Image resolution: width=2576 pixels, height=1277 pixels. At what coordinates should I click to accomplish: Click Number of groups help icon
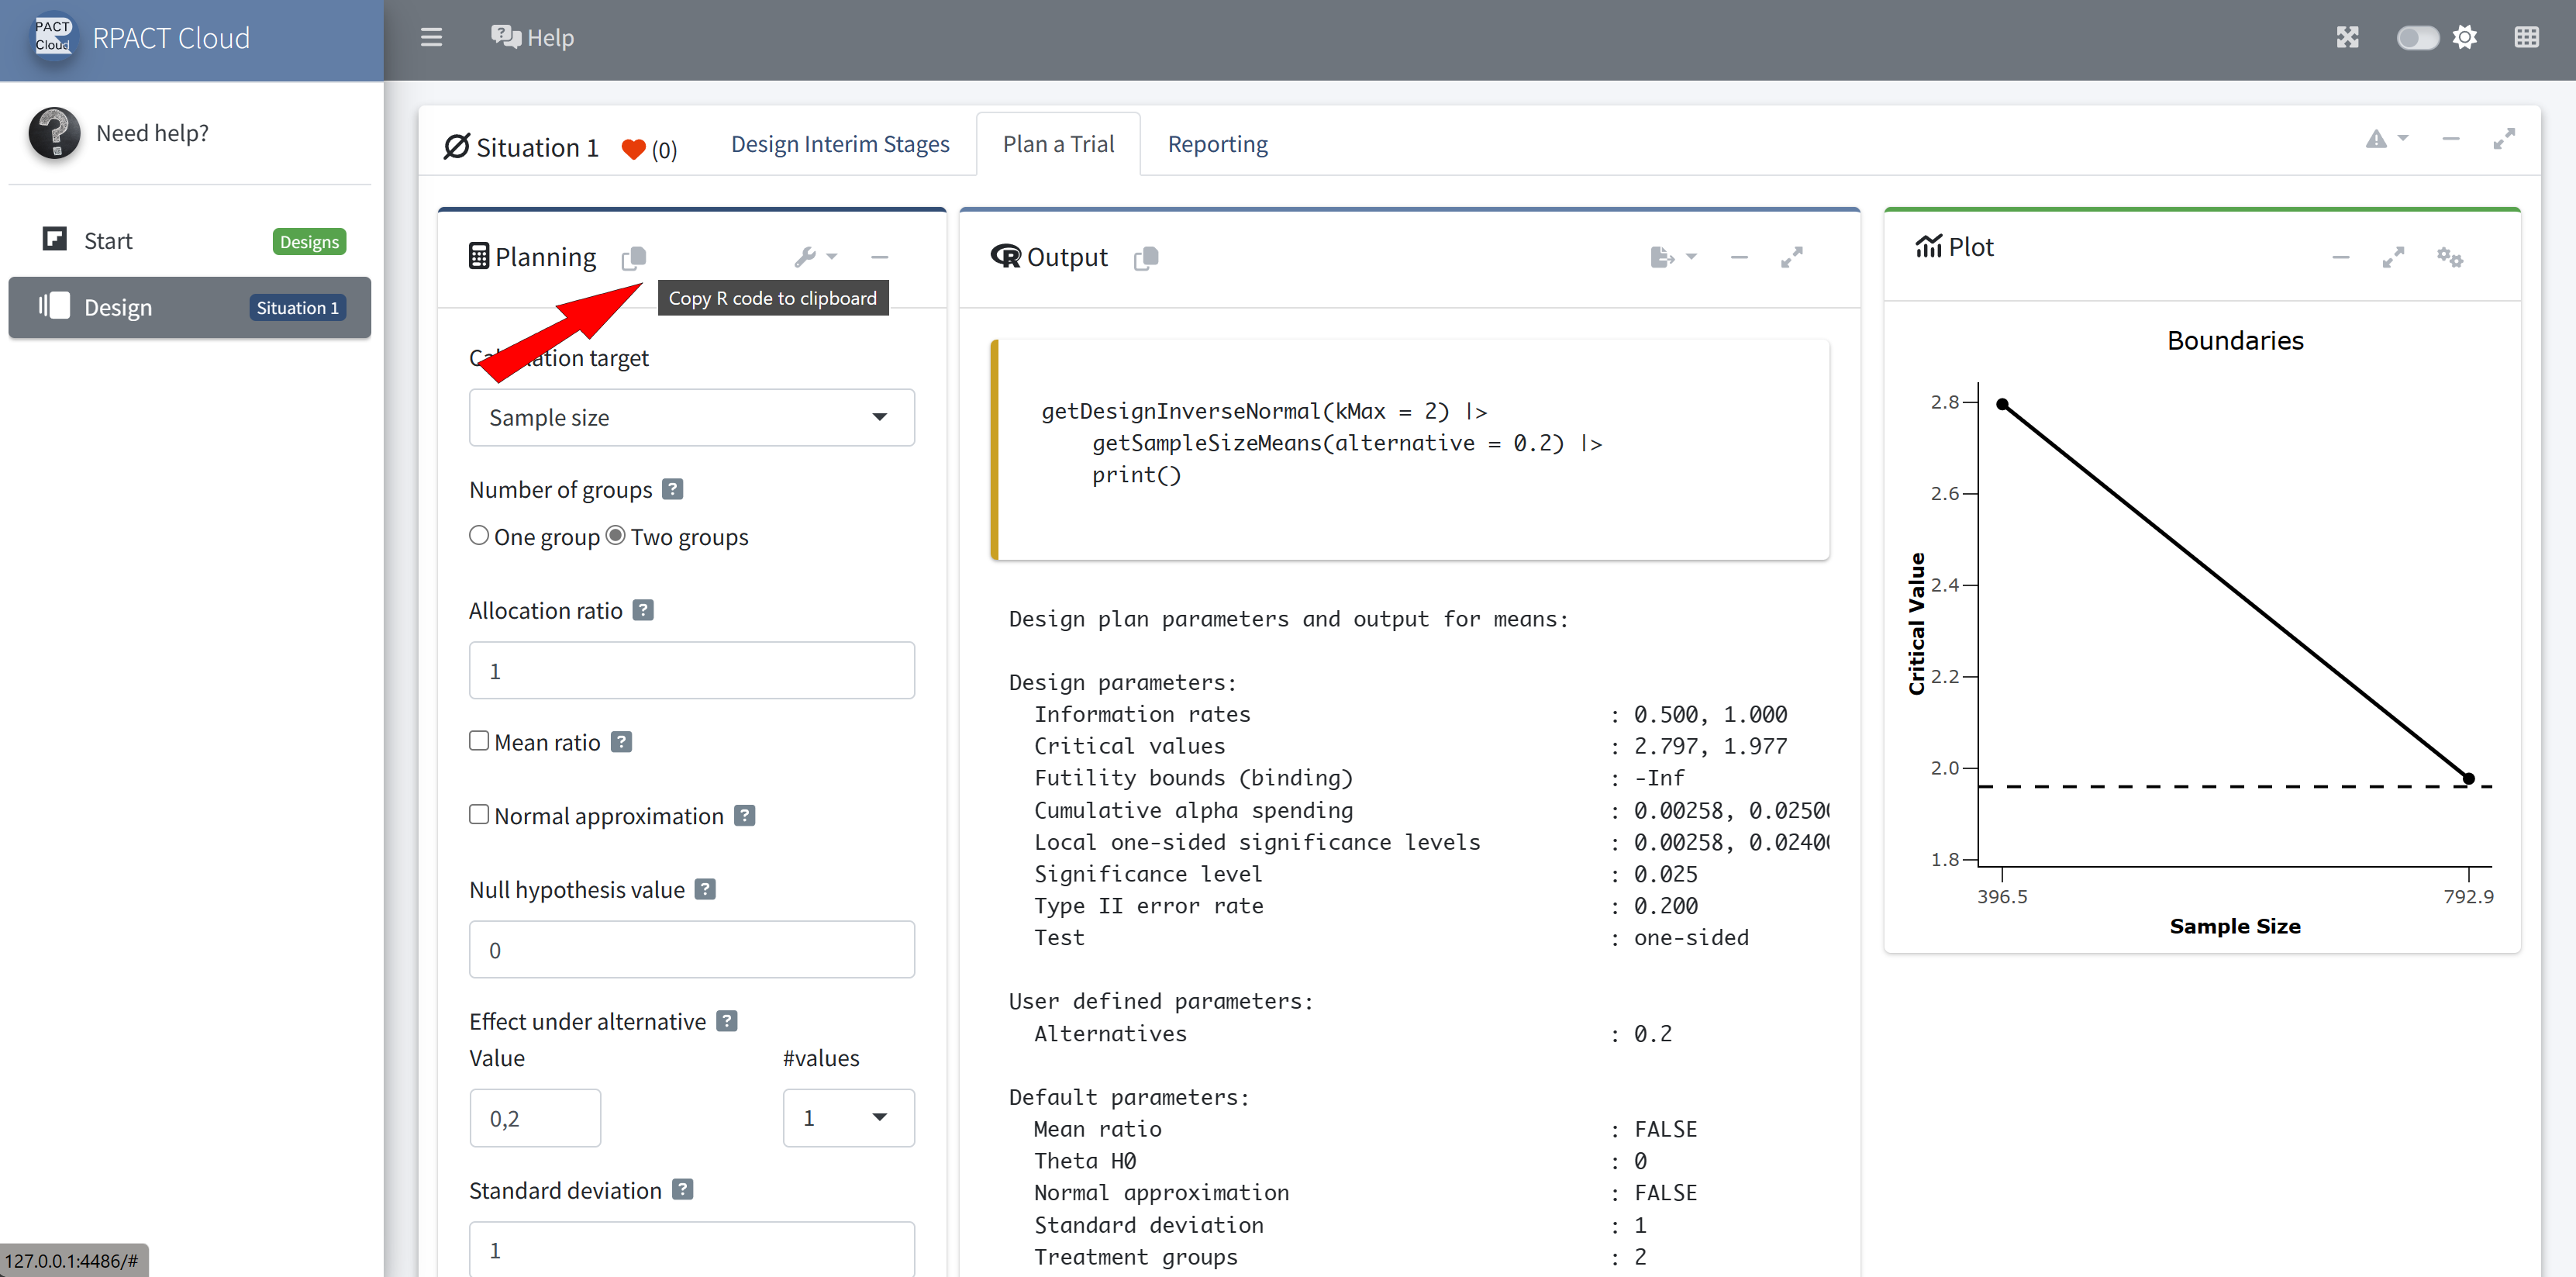point(673,489)
